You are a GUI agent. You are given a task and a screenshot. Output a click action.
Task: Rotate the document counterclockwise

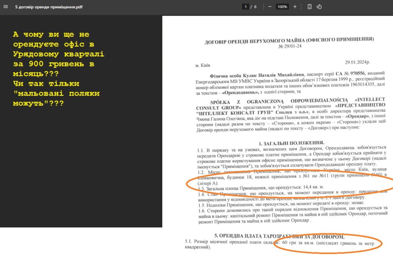[319, 7]
